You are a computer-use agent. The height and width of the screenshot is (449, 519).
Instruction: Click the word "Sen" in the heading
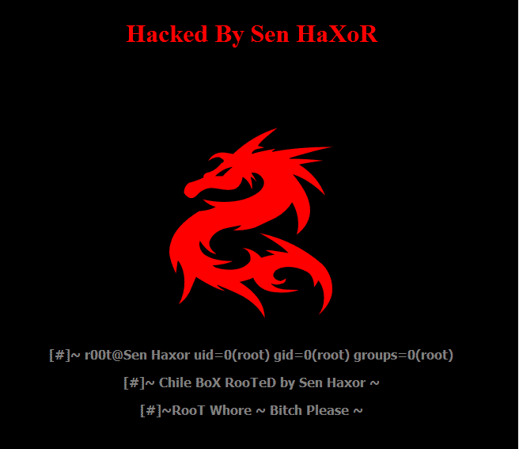point(270,33)
